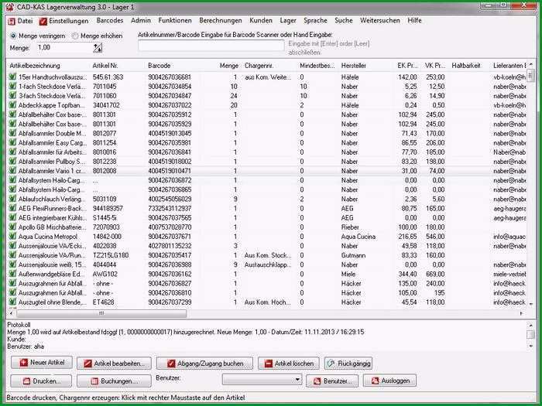542x406 pixels.
Task: Click the green icon of 1-fach Steckdose row
Action: click(12, 86)
